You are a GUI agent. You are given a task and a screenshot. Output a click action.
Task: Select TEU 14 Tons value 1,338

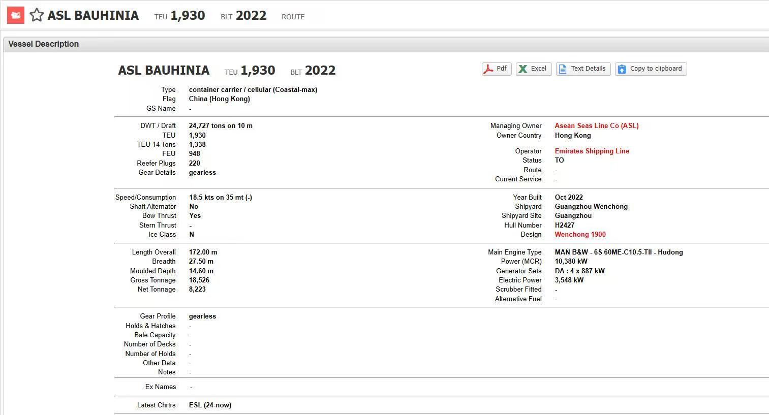coord(197,145)
